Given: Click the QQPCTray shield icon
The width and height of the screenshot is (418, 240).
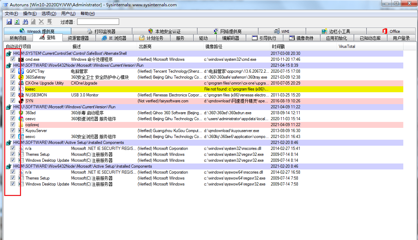Looking at the screenshot, I should point(21,71).
